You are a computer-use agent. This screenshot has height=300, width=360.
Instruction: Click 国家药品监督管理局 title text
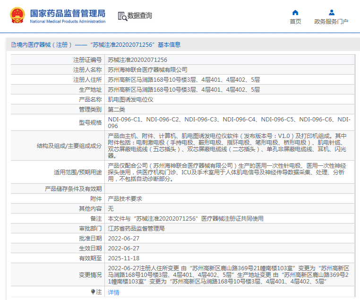click(x=68, y=13)
